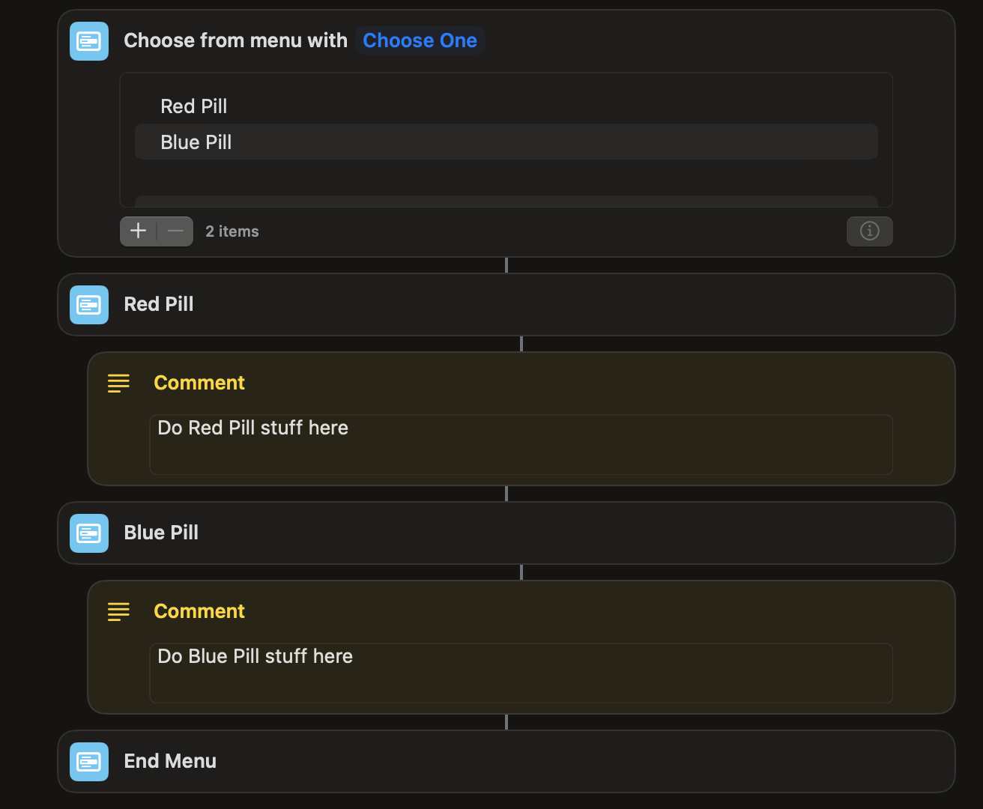This screenshot has height=809, width=983.
Task: Select the End Menu block label
Action: 170,762
